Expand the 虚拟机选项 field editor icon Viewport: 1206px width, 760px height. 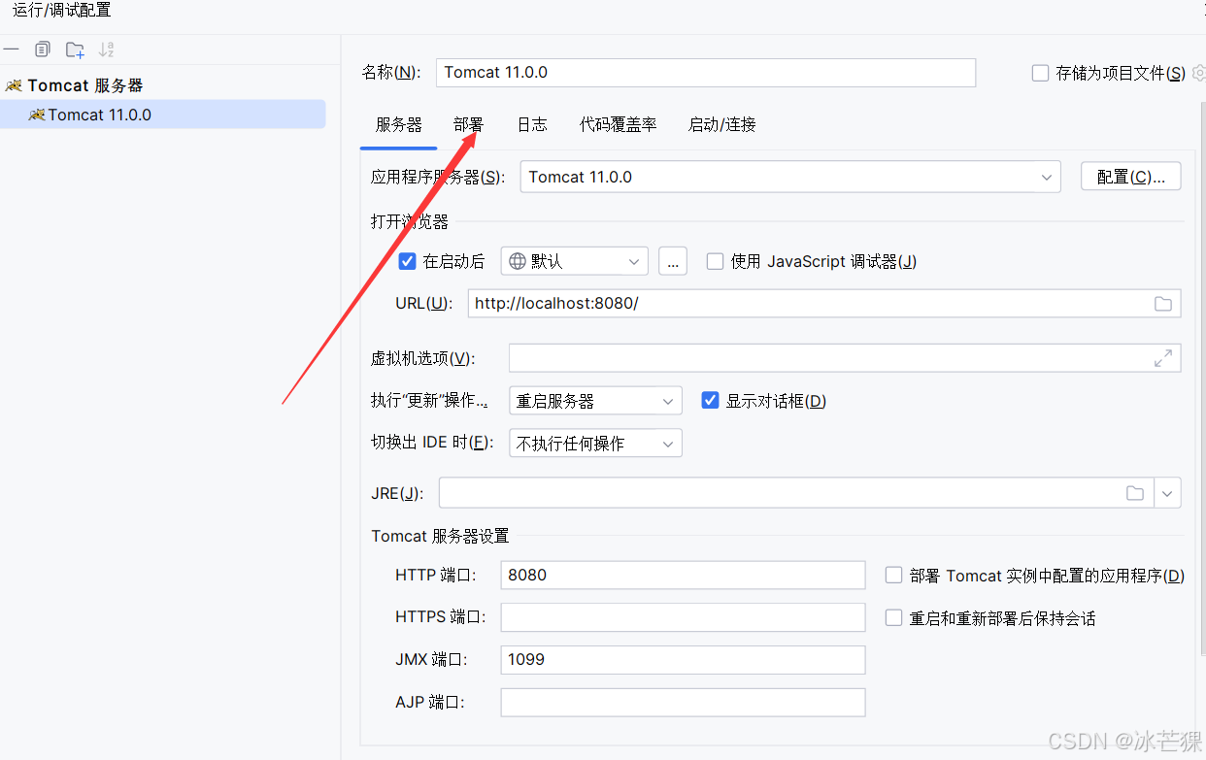[1164, 357]
